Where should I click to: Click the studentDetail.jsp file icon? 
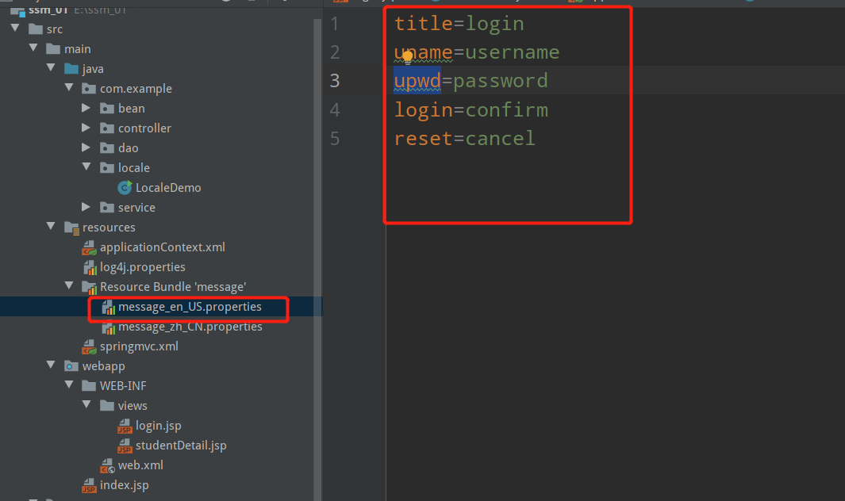pyautogui.click(x=125, y=446)
